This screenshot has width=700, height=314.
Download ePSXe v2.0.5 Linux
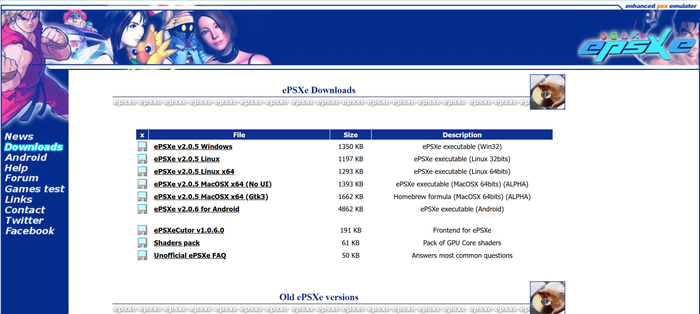click(187, 159)
